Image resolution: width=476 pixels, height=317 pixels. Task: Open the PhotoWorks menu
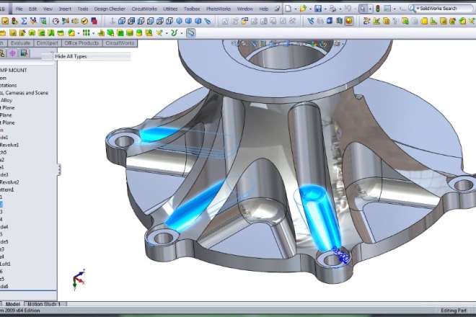[219, 9]
